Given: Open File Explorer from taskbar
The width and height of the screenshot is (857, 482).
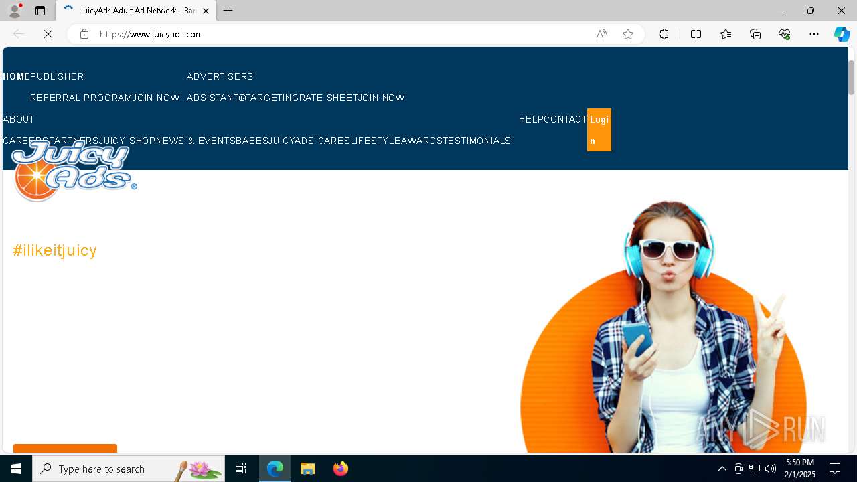Looking at the screenshot, I should click(308, 469).
